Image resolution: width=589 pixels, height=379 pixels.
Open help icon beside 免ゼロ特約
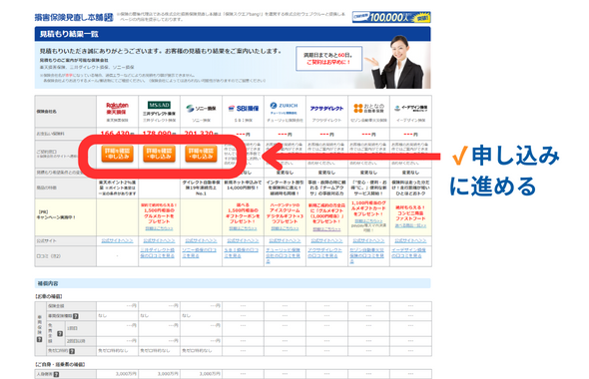click(72, 351)
